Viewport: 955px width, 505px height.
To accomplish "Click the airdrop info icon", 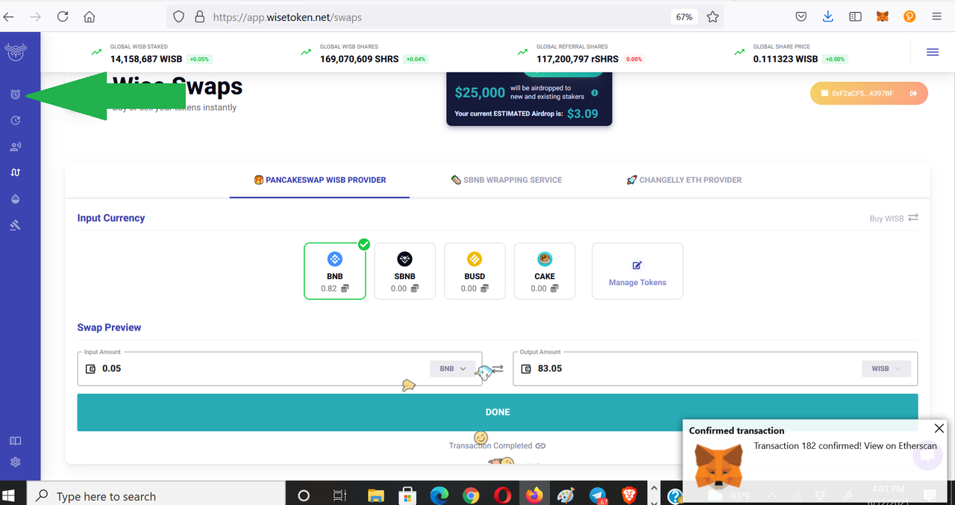I will tap(595, 93).
